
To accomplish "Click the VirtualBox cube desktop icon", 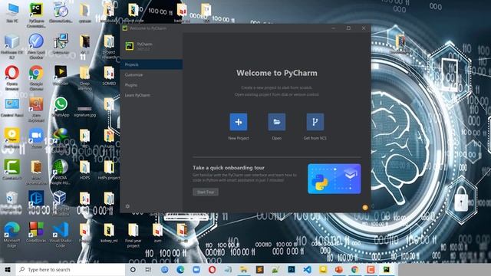I will [60, 202].
